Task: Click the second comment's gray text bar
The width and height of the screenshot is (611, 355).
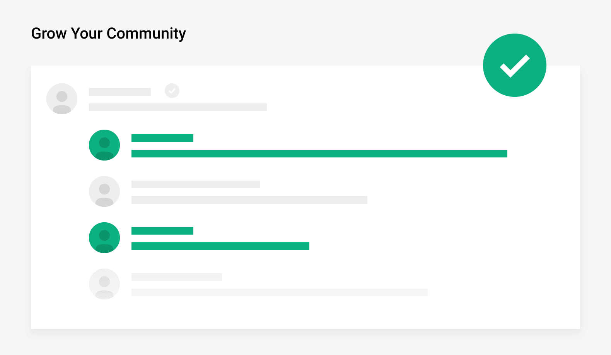Action: click(249, 200)
